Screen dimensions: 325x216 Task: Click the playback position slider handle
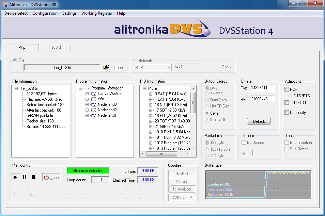31,193
